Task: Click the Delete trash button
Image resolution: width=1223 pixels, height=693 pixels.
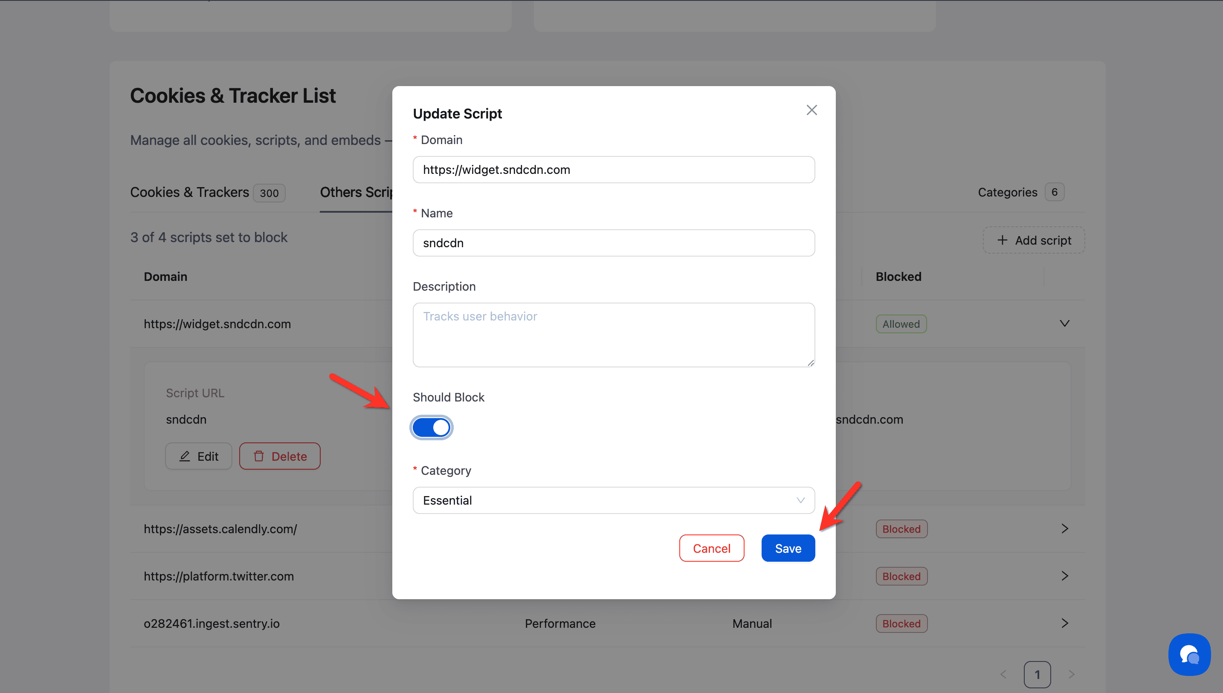Action: point(280,456)
